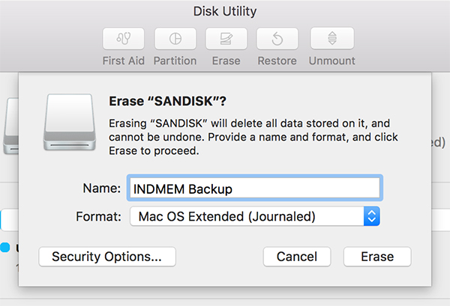Click the "First Aid" toolbar label
This screenshot has width=450, height=306.
click(124, 60)
